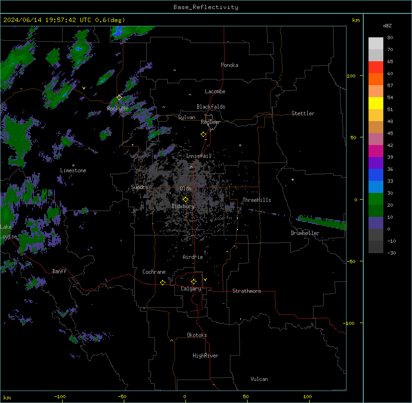Screen dimensions: 412x403
Task: Select the yellow diamond marker below Cochrane
Action: click(163, 282)
